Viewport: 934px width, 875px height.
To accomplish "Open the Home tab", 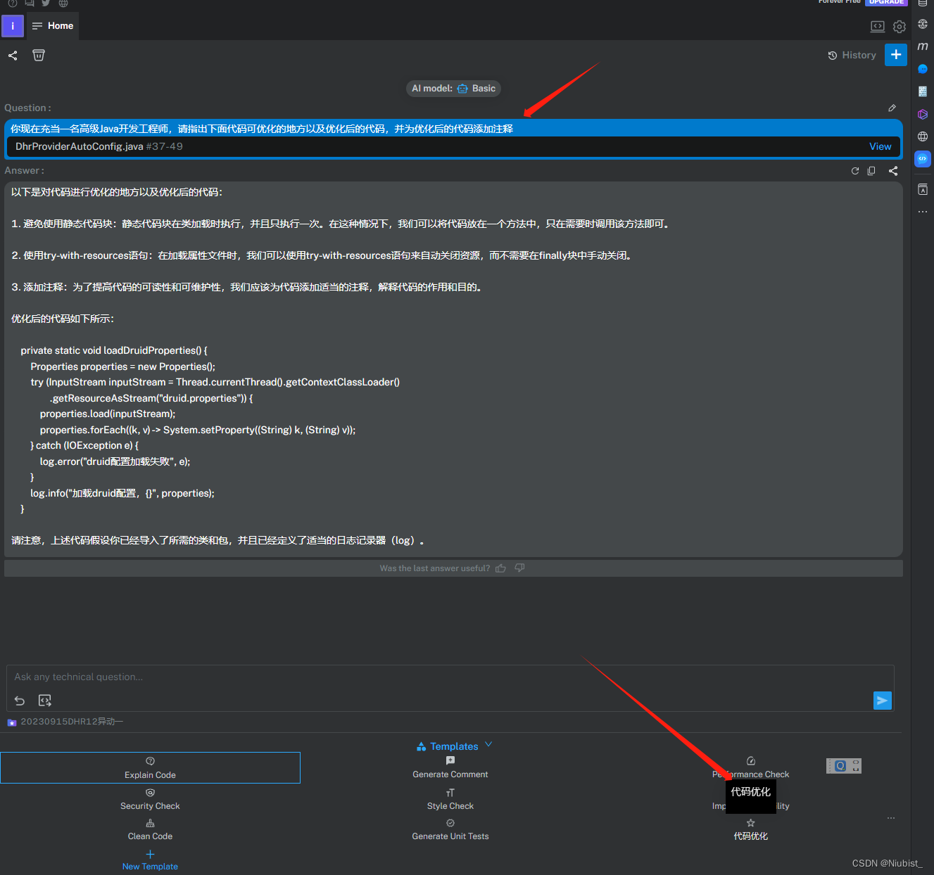I will [53, 26].
